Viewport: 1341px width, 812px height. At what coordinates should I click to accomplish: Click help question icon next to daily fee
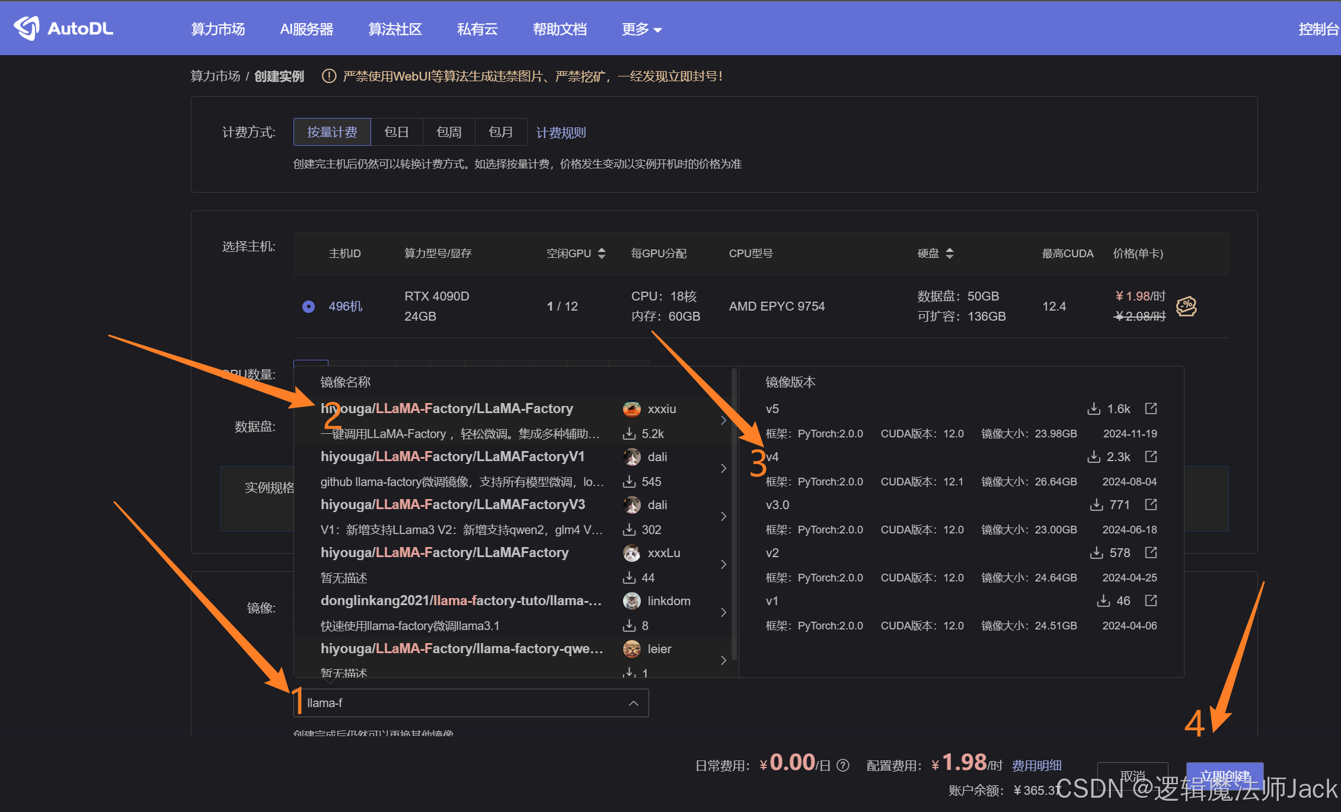coord(843,766)
